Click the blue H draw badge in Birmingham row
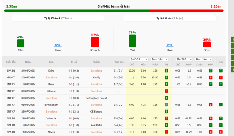 (x=166, y=105)
